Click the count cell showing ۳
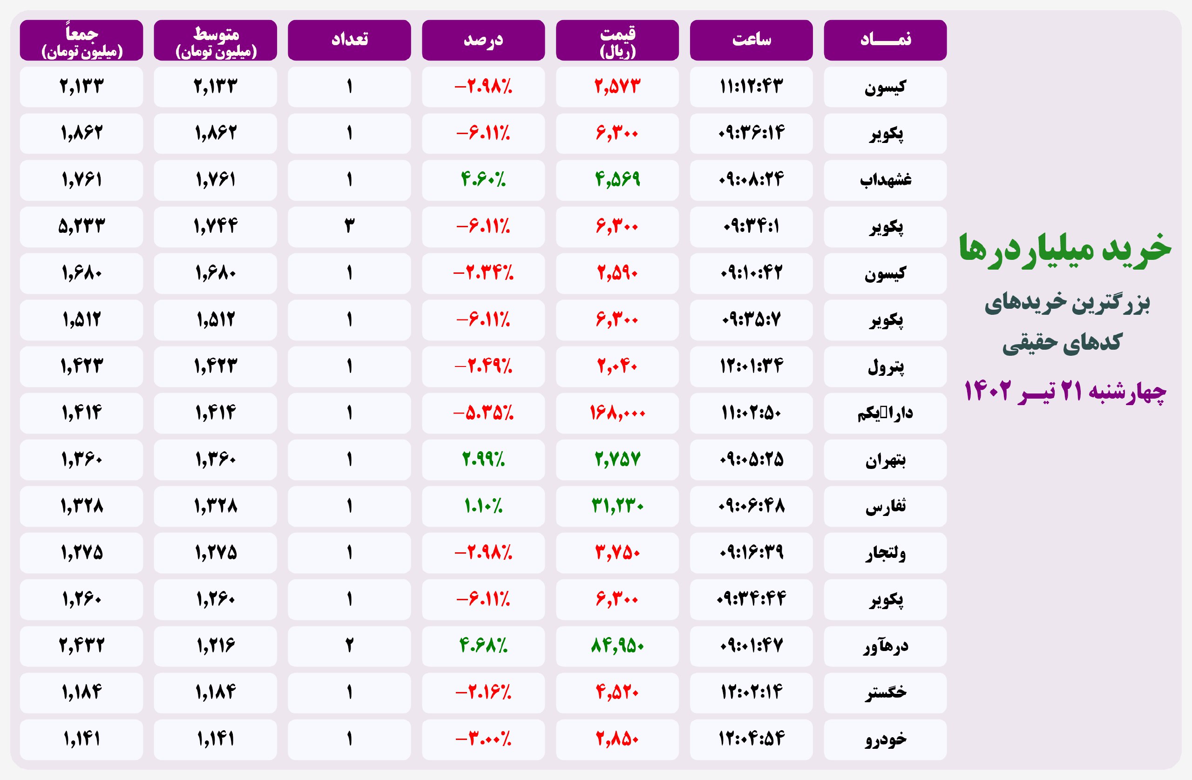This screenshot has width=1192, height=780. [349, 226]
